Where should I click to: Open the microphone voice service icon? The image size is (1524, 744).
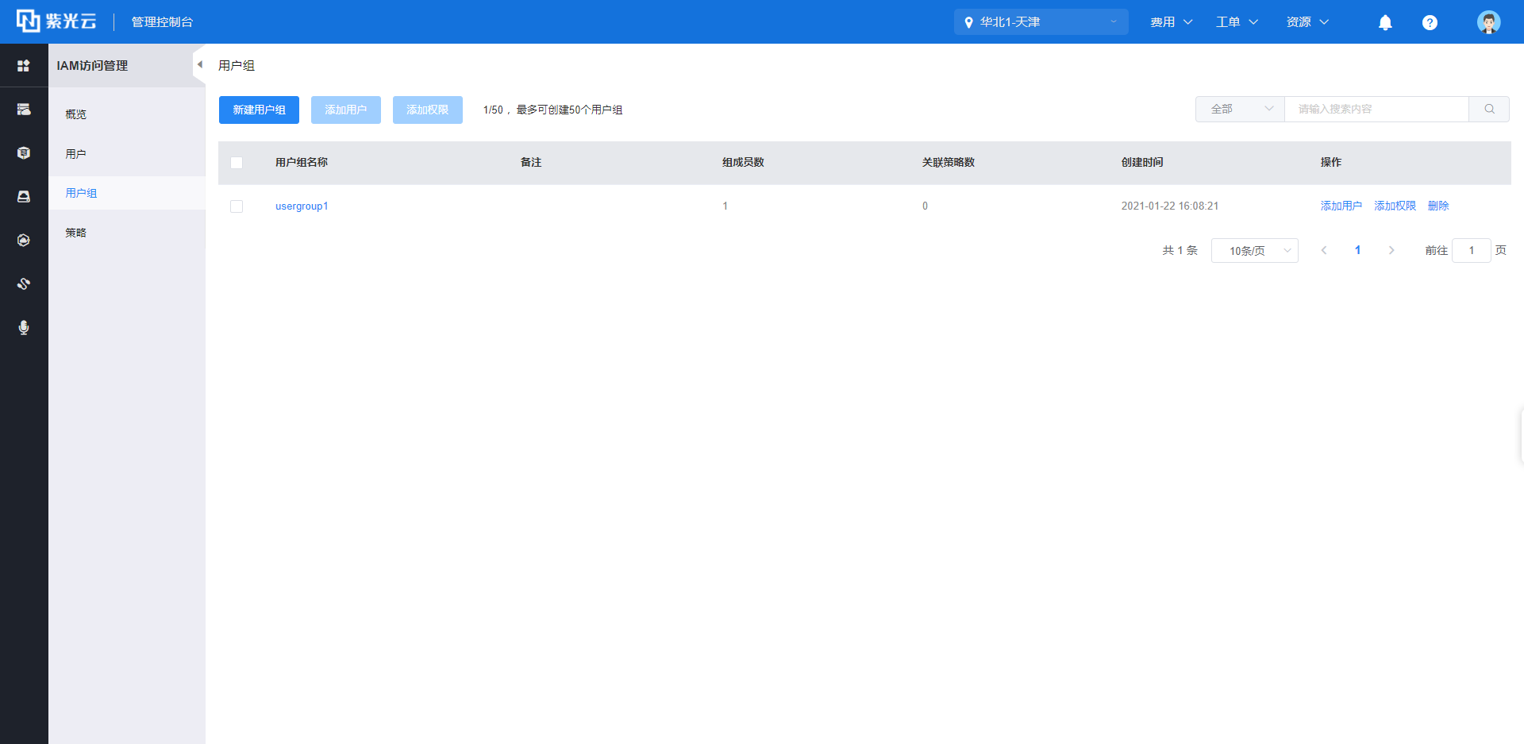point(24,327)
